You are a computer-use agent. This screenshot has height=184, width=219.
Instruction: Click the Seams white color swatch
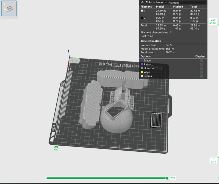pos(142,76)
